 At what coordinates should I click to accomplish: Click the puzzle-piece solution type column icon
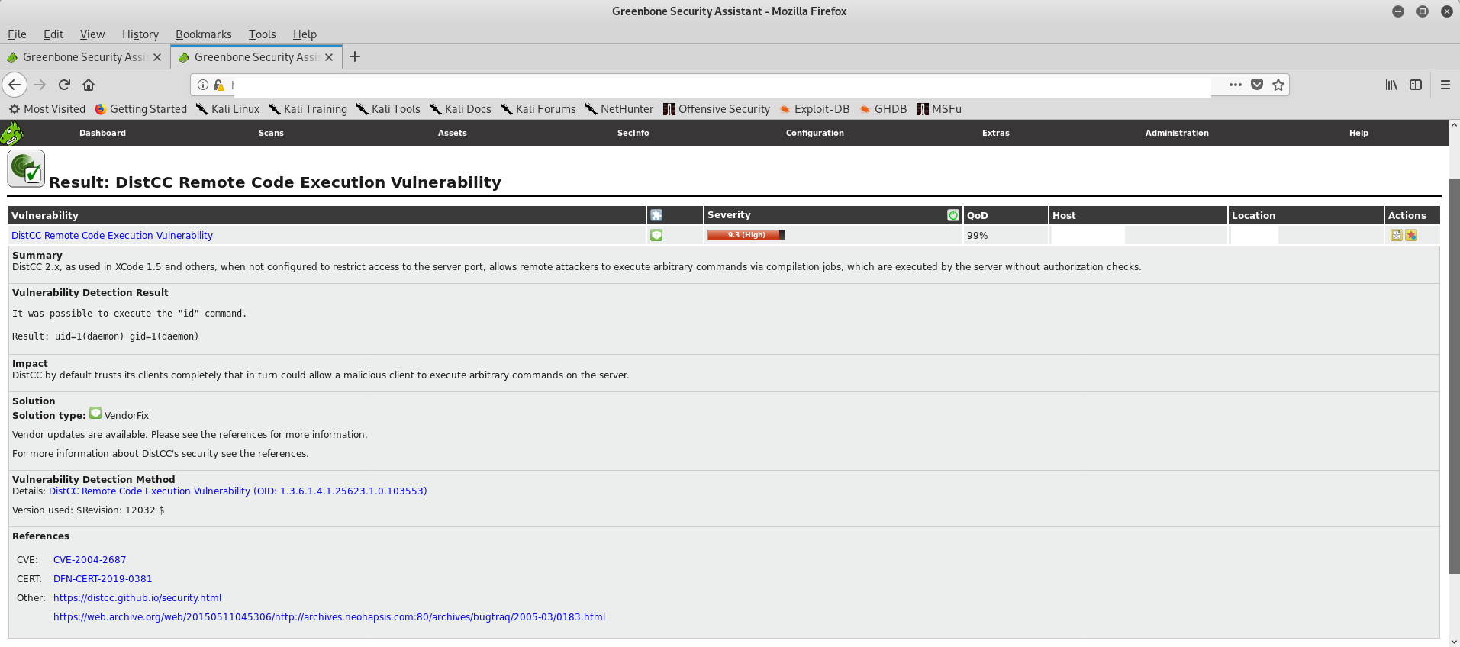(x=656, y=216)
